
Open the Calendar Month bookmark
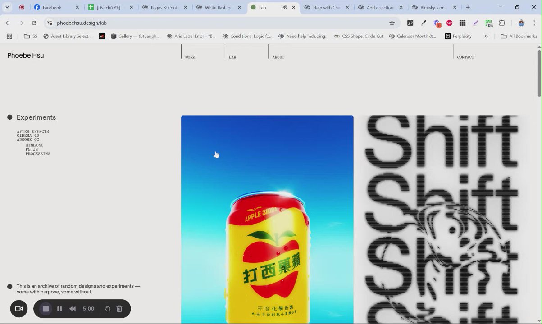(x=413, y=36)
